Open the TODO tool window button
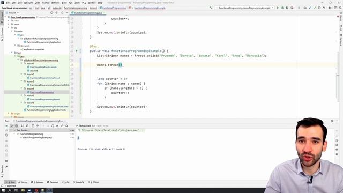 [93, 182]
